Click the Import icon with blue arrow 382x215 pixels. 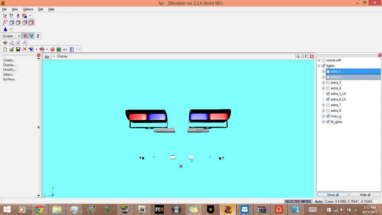[x=31, y=49]
